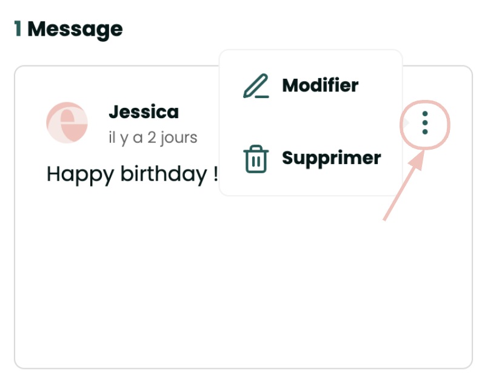Viewport: 479px width, 378px height.
Task: Select the Modifier menu entry text
Action: pyautogui.click(x=320, y=85)
